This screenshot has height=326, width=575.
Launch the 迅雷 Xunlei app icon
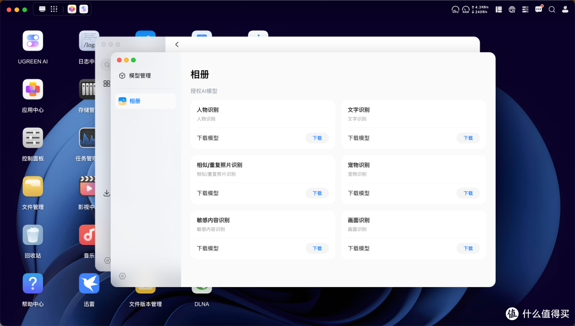[89, 283]
